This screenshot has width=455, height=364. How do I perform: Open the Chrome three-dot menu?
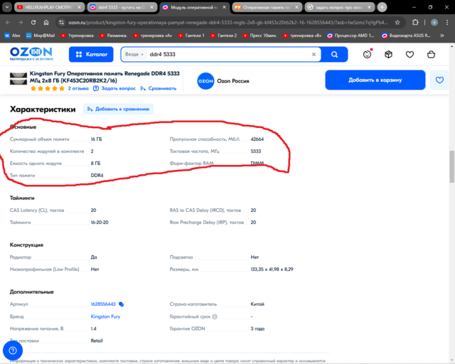[x=447, y=22]
